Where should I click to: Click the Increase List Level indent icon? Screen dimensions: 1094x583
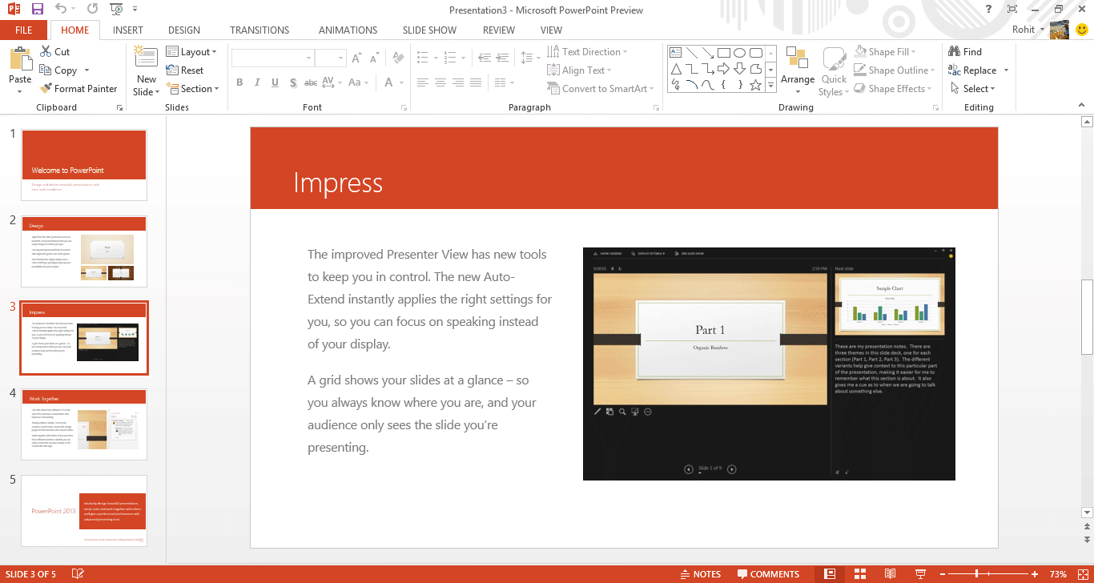pyautogui.click(x=501, y=58)
